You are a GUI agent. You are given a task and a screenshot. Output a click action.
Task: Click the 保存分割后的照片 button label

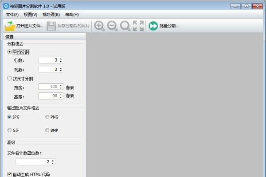tap(73, 26)
